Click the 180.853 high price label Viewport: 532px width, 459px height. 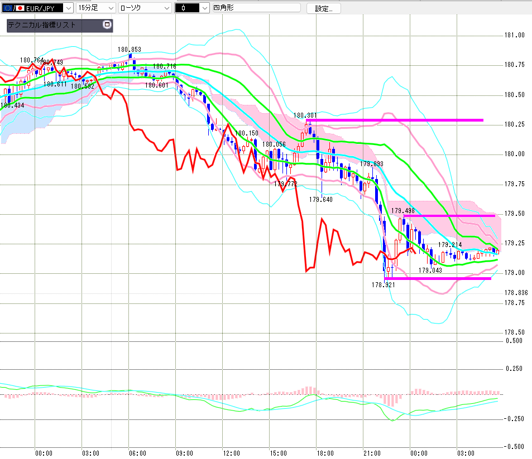pos(130,50)
